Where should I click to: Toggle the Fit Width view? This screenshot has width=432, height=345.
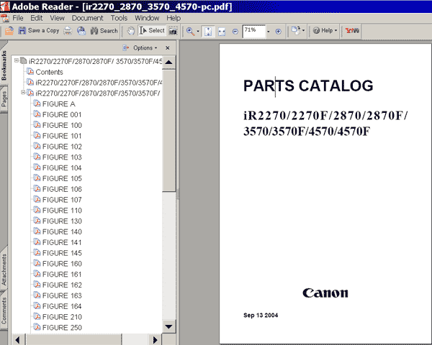(x=222, y=32)
